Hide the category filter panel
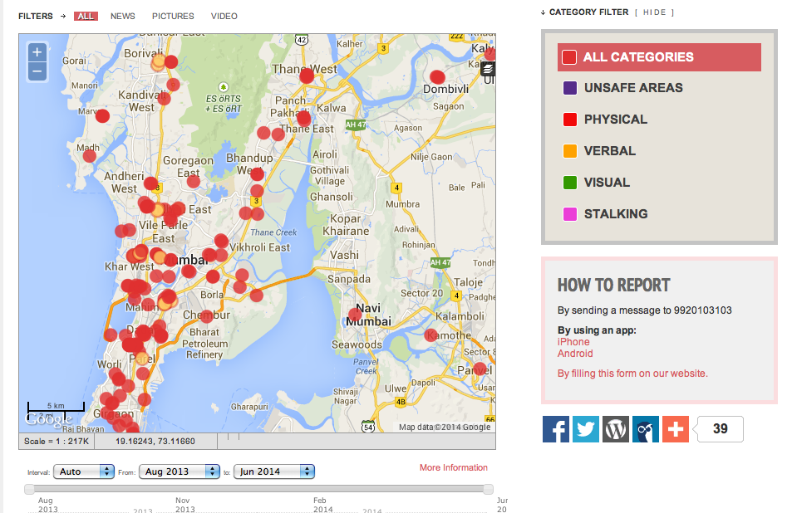This screenshot has width=792, height=513. (x=655, y=12)
